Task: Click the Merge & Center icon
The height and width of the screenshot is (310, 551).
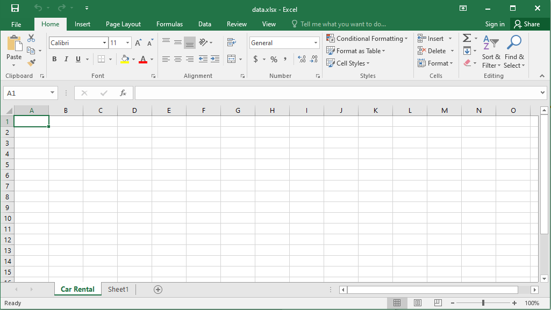Action: pos(231,59)
